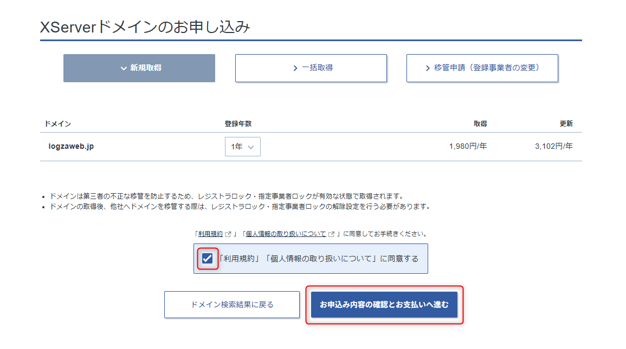
Task: Click the 1,980円/年 acquisition price
Action: coord(468,146)
